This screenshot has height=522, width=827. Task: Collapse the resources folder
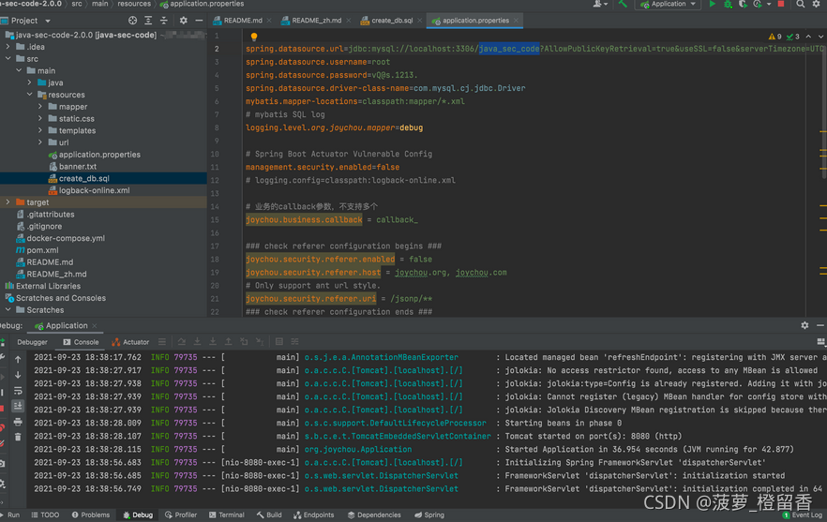[x=30, y=95]
